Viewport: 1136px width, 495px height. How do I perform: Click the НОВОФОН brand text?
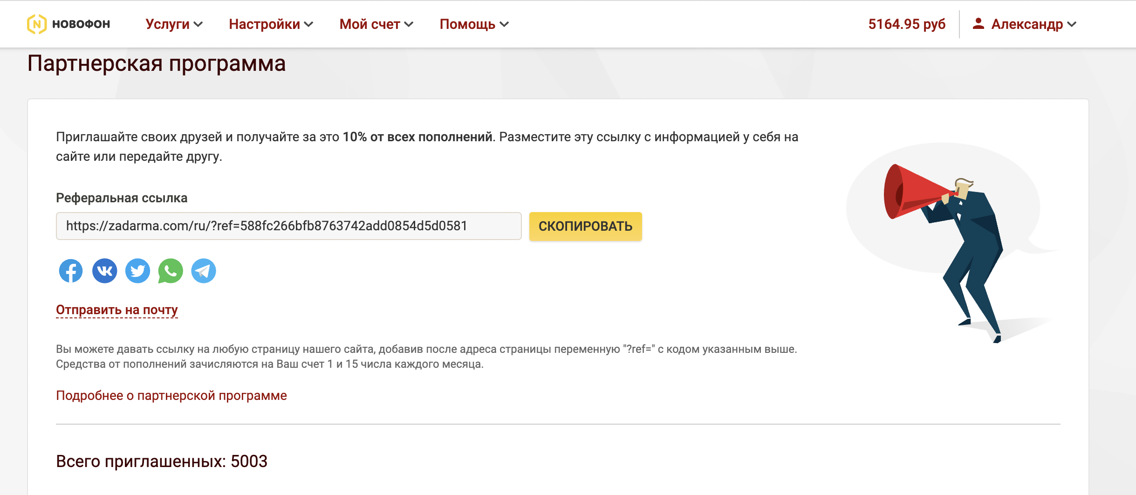click(81, 24)
